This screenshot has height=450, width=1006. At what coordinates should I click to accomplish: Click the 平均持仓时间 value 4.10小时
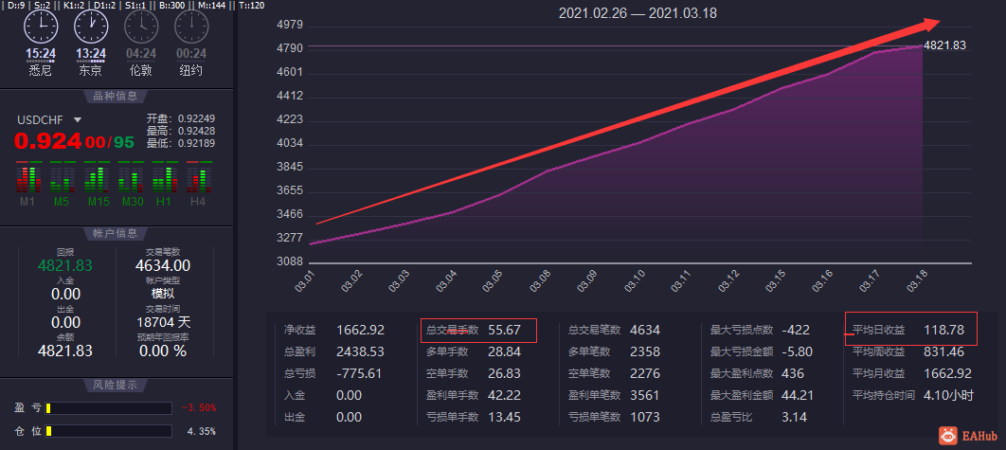click(x=949, y=395)
